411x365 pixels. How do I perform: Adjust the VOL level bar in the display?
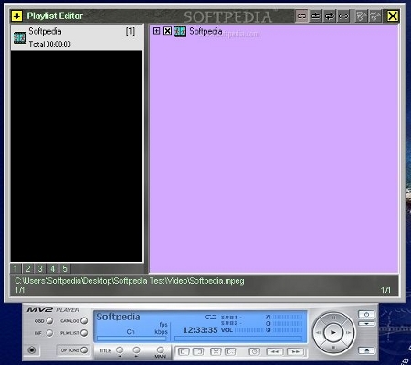[249, 330]
